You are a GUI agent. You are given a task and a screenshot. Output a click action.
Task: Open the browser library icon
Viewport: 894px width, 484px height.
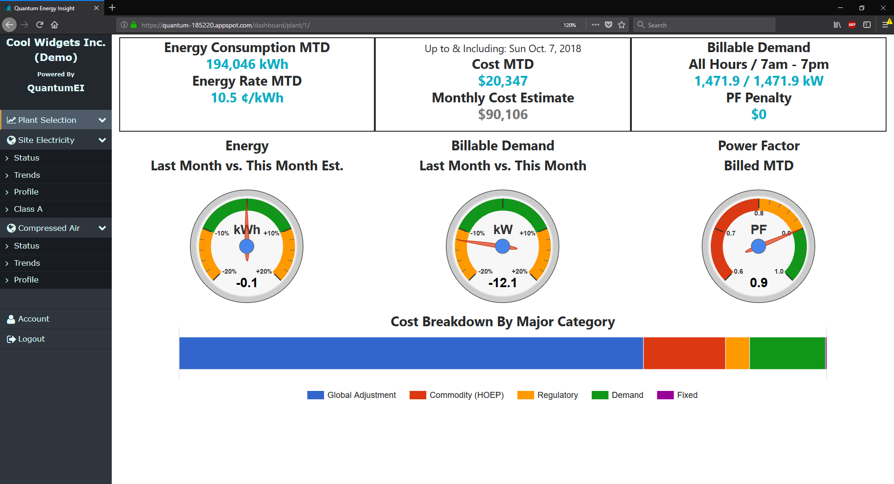click(837, 25)
